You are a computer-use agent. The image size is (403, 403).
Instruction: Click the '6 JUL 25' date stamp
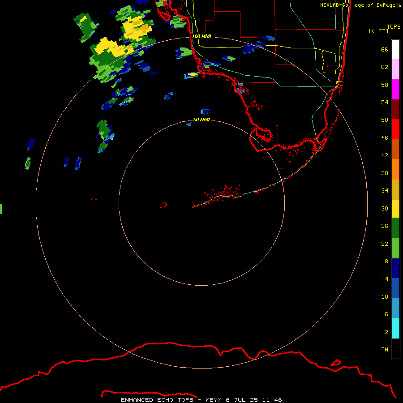242,400
